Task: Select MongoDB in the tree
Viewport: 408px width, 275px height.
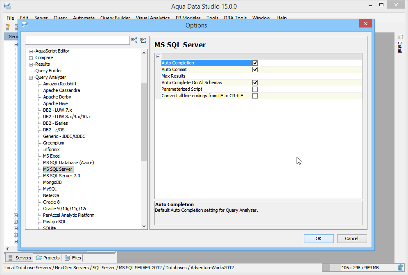Action: [x=52, y=182]
